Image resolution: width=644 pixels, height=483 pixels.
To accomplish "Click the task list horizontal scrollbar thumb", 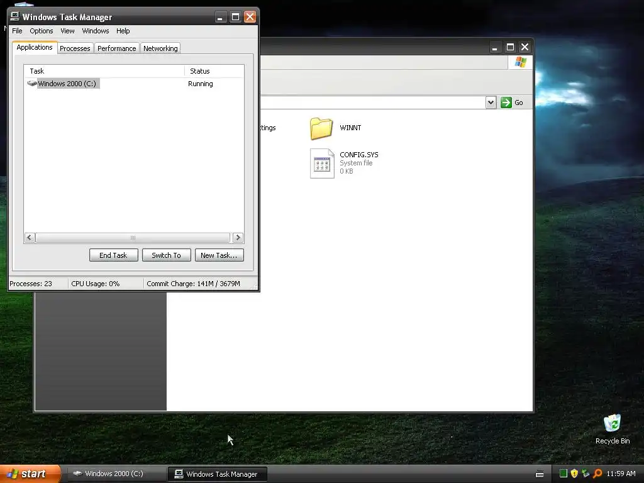I will (x=133, y=237).
